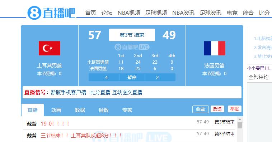Click the live feed scrollbar up arrow
The height and width of the screenshot is (142, 272).
point(240,119)
